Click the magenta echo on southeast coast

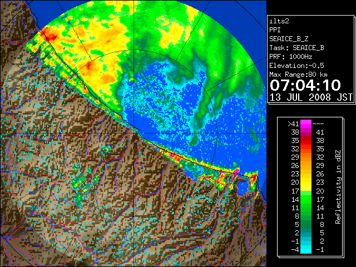click(x=236, y=171)
